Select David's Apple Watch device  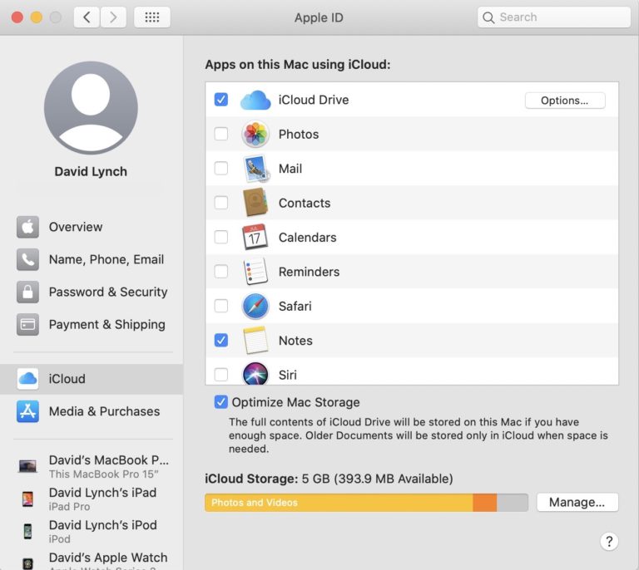[x=94, y=561]
